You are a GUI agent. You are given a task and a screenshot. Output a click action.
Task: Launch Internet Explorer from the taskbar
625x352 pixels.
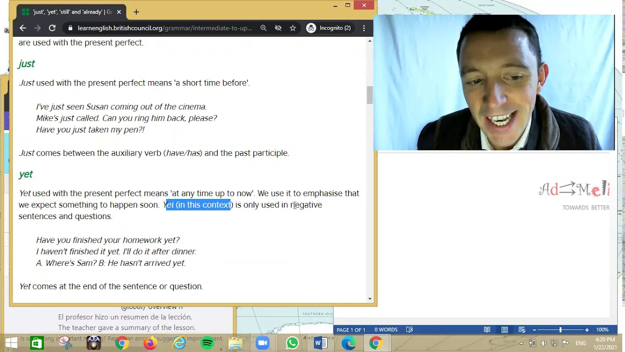(179, 343)
